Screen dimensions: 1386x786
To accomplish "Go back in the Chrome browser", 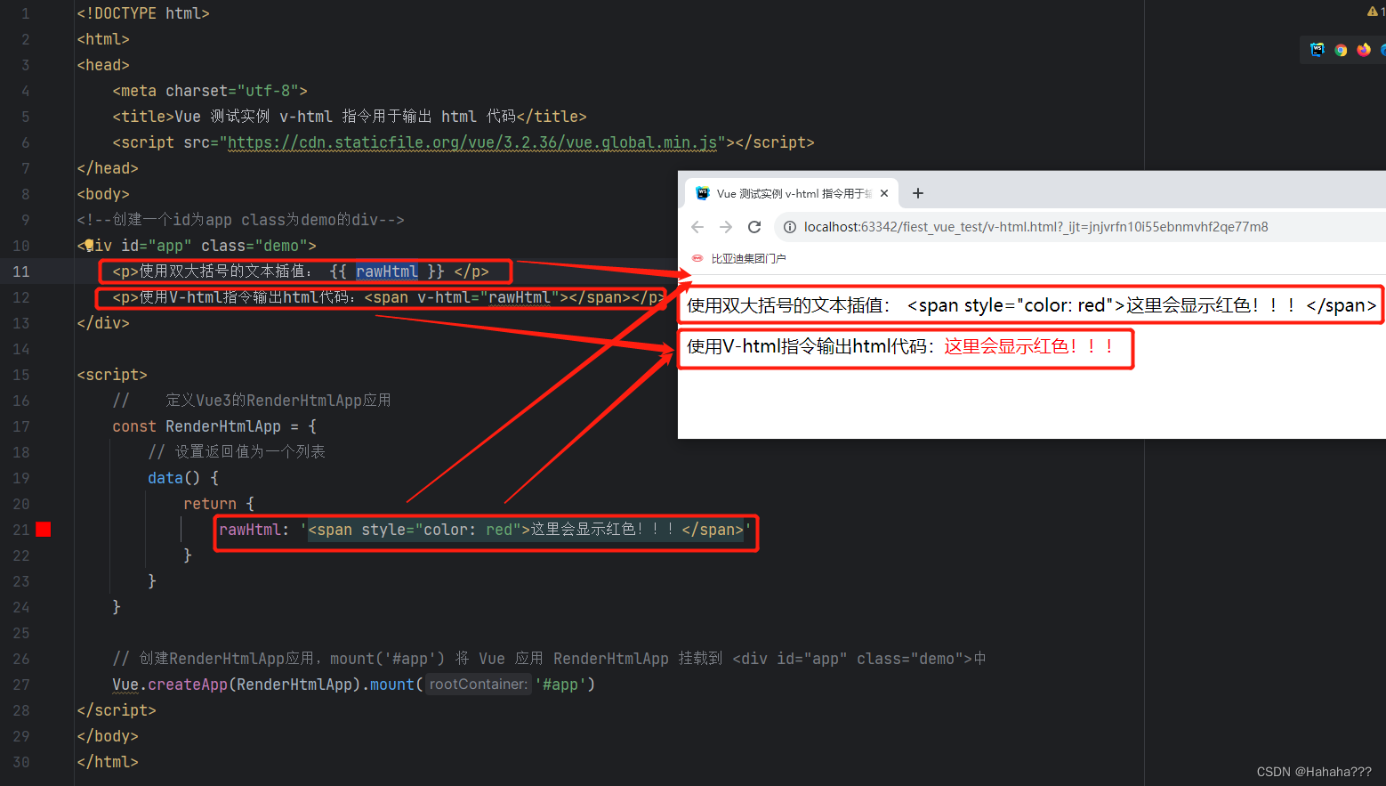I will tap(697, 227).
